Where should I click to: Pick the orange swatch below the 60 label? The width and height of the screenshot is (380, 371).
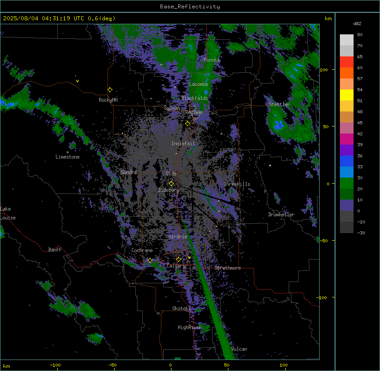(x=346, y=73)
